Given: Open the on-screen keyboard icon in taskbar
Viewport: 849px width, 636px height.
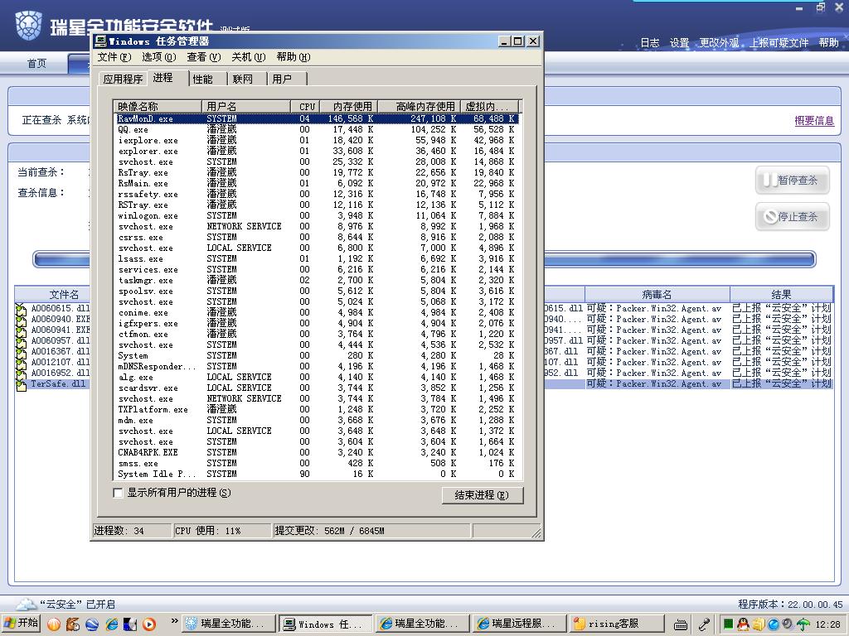Looking at the screenshot, I should 681,624.
